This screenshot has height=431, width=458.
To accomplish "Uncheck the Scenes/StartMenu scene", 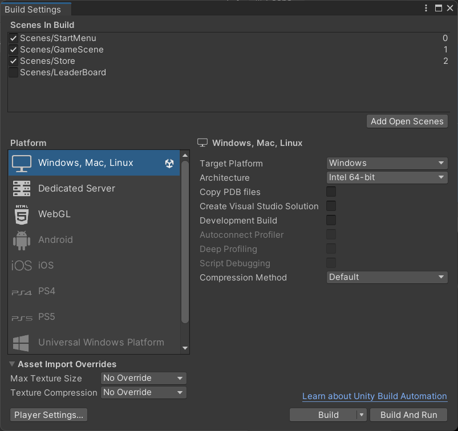I will 14,38.
